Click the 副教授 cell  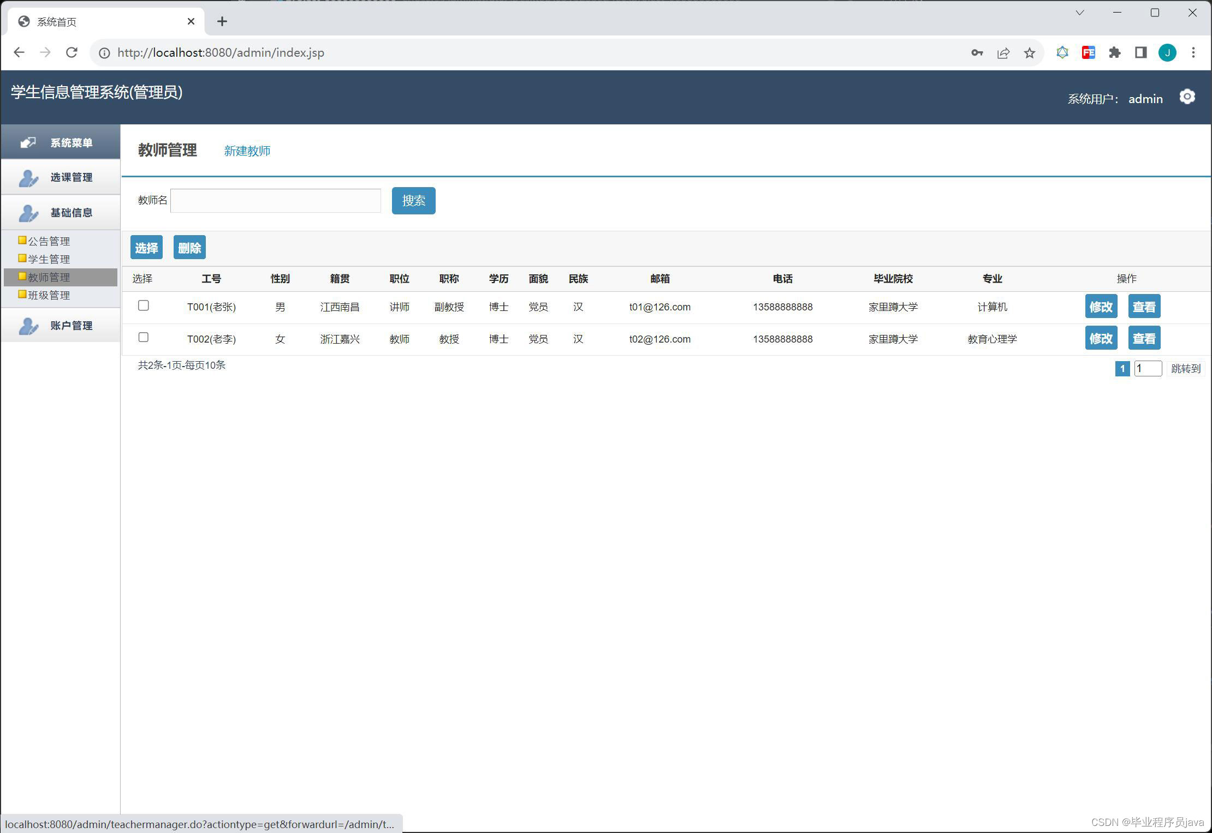[449, 307]
